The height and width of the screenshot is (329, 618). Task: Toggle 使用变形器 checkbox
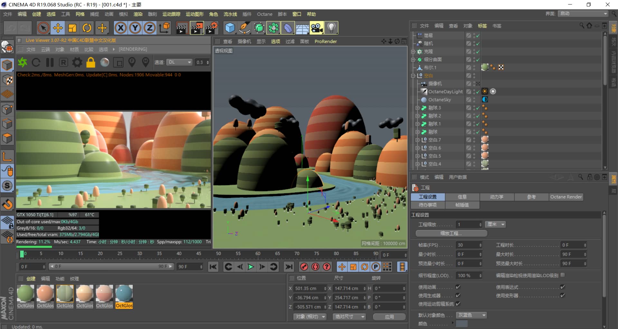tap(563, 295)
